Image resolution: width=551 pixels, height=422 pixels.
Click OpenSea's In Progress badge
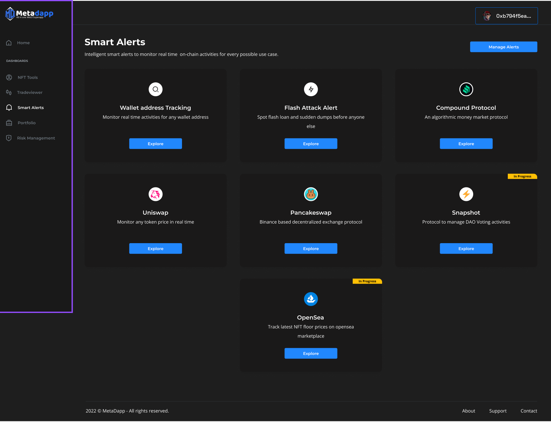pyautogui.click(x=367, y=281)
